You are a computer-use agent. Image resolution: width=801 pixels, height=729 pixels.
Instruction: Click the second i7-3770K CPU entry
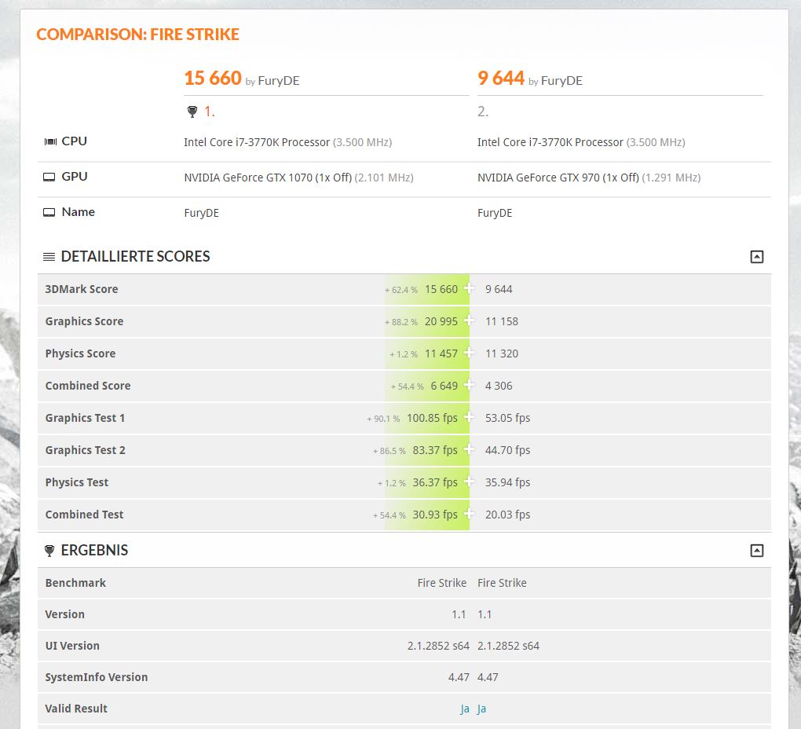click(x=581, y=142)
